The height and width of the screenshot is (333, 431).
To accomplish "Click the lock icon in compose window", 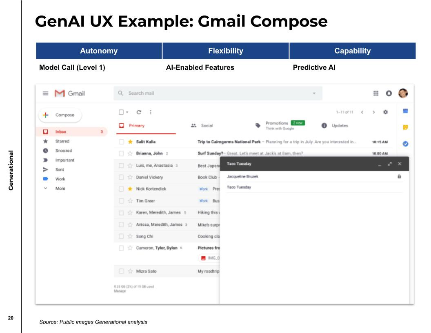I will point(399,176).
